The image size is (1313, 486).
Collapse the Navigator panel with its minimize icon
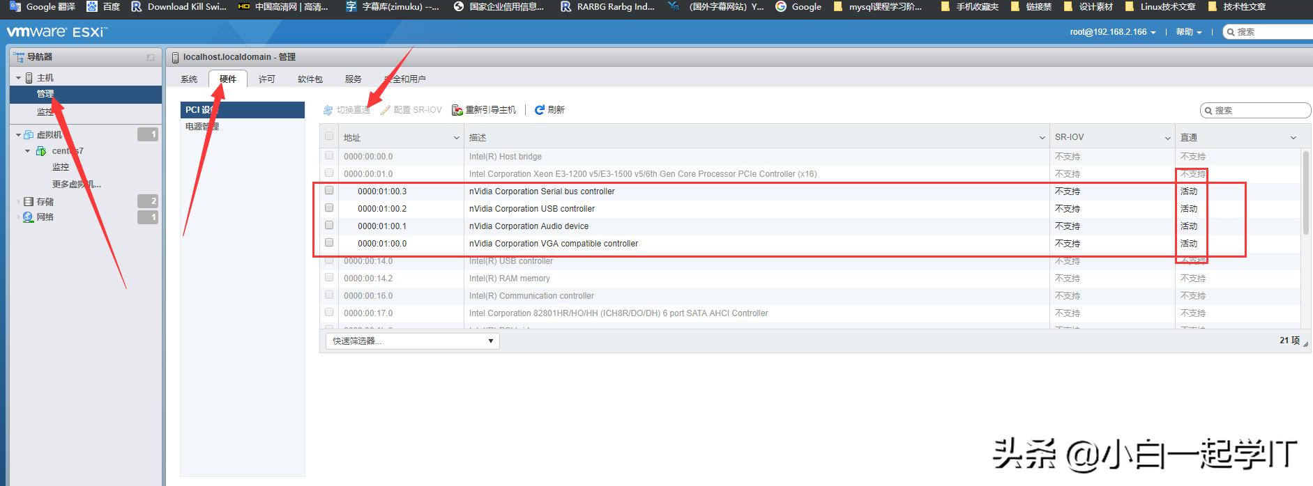coord(150,57)
